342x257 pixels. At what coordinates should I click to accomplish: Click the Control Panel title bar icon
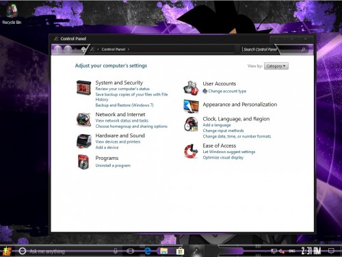click(x=56, y=39)
